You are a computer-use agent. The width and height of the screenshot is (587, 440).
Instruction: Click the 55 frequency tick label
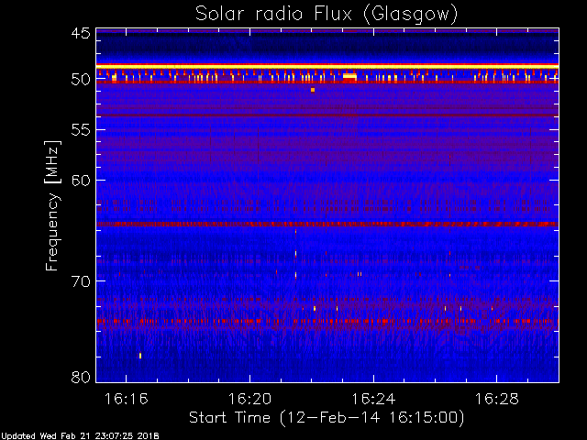pos(81,130)
